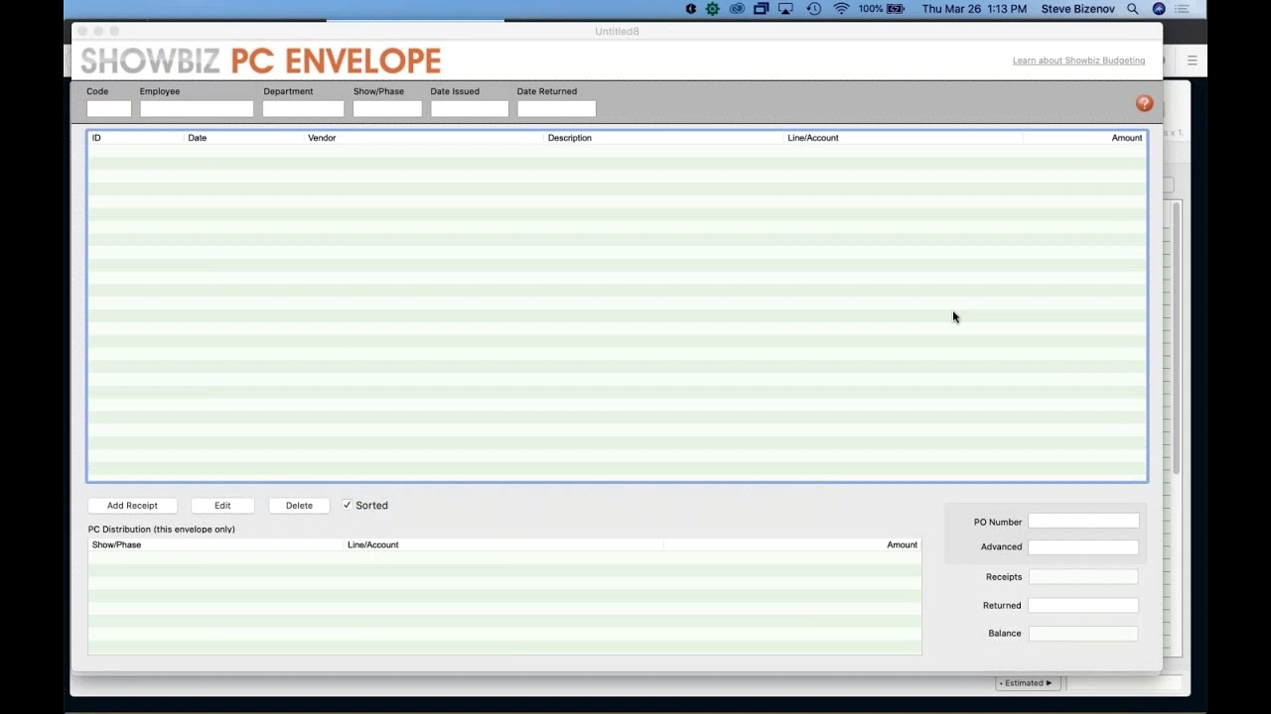
Task: Click into the Date Returned field
Action: tap(556, 109)
